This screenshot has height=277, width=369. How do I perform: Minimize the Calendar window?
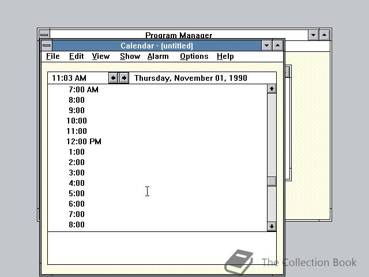266,46
